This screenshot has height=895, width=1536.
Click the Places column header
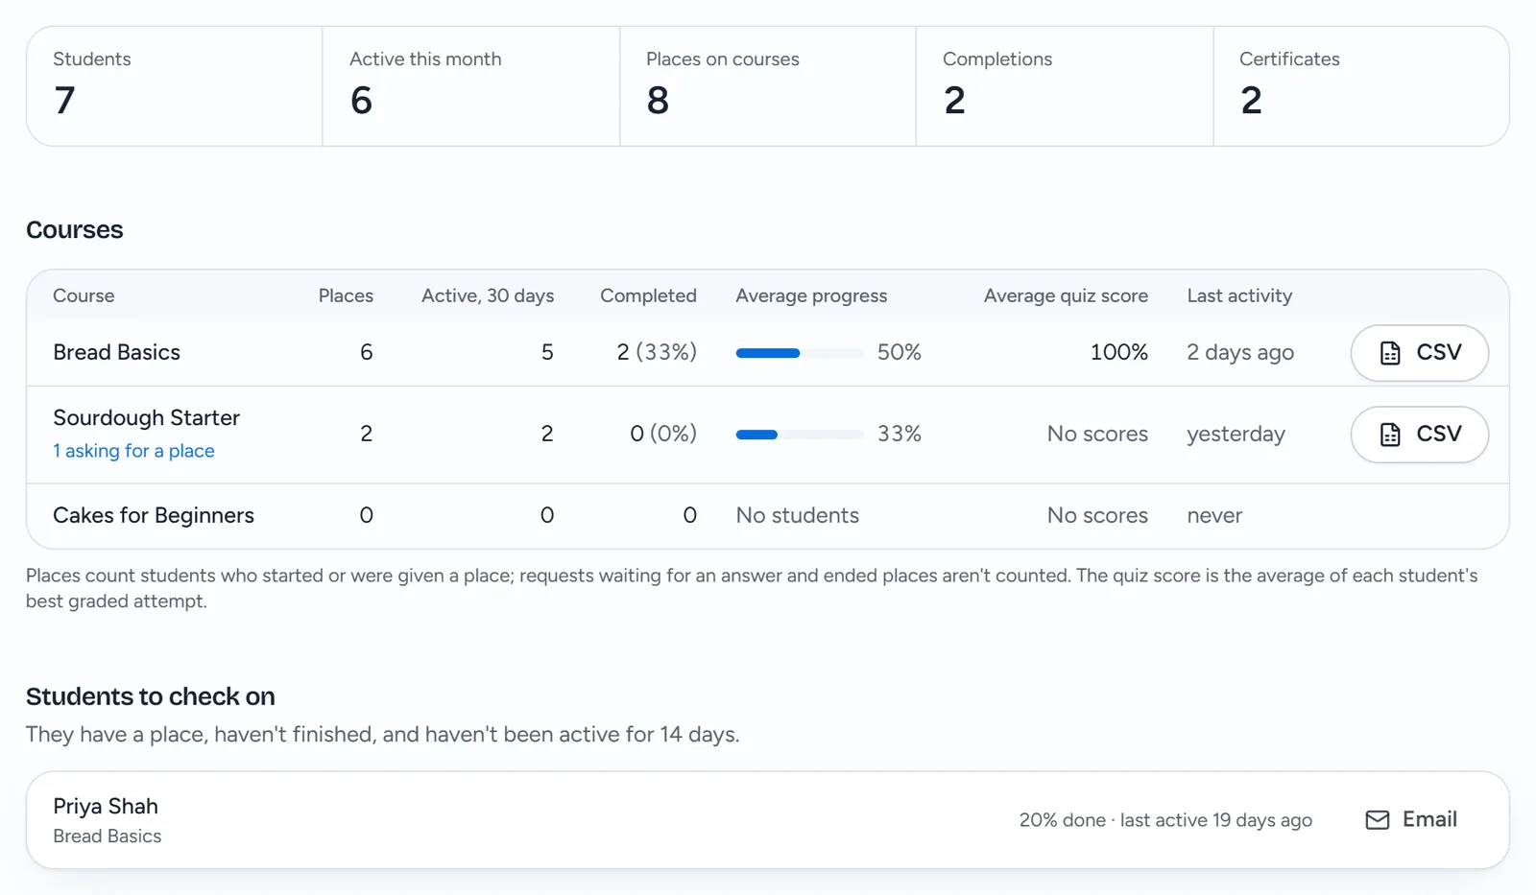click(346, 295)
